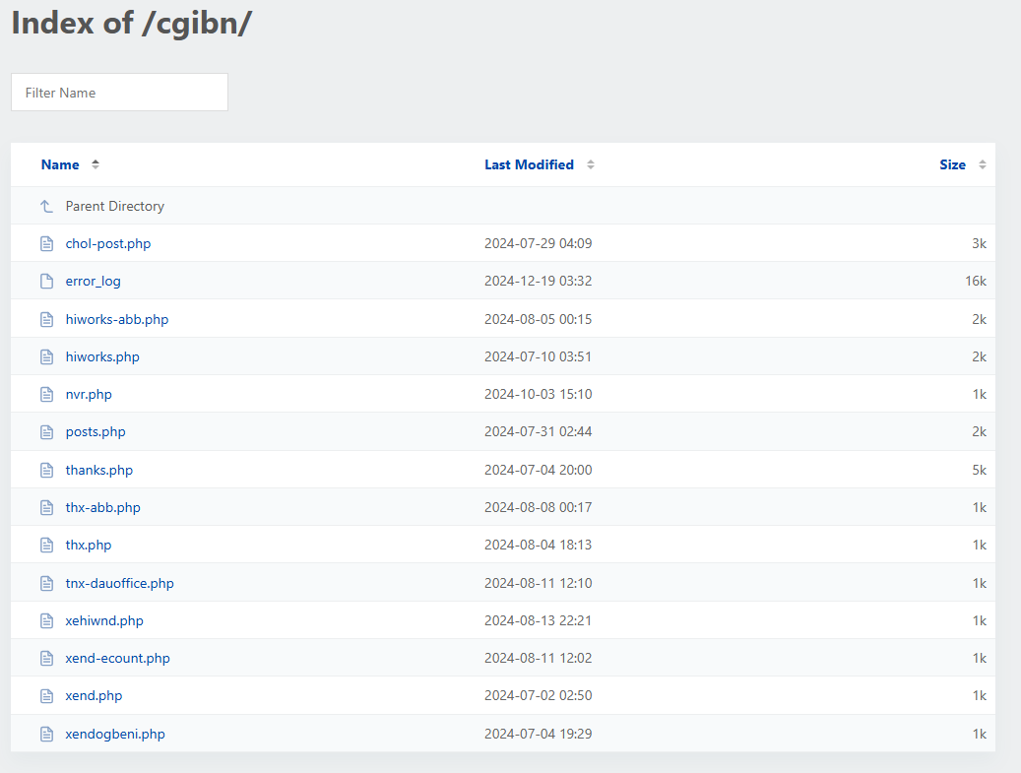The width and height of the screenshot is (1021, 773).
Task: Sort listing by Size column header
Action: [x=952, y=164]
